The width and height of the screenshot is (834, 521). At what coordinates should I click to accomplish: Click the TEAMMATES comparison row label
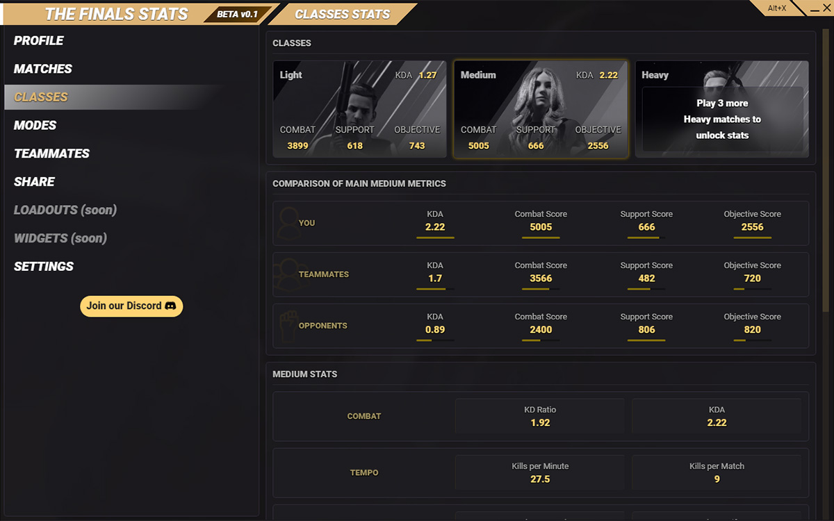[324, 274]
